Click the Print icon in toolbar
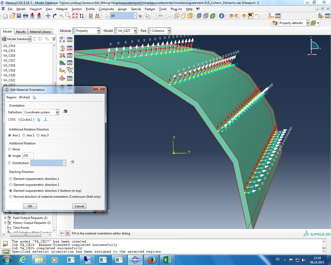 26,16
